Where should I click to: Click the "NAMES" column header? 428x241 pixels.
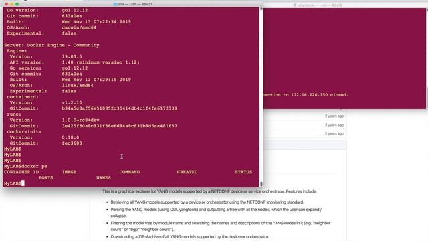point(104,178)
